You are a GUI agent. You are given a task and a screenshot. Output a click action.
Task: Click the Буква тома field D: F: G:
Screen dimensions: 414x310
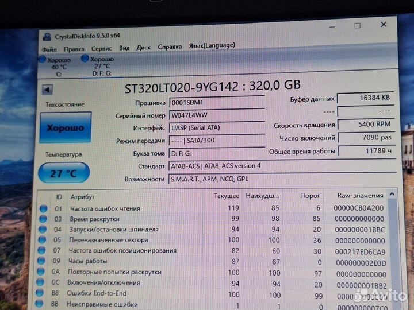point(217,153)
